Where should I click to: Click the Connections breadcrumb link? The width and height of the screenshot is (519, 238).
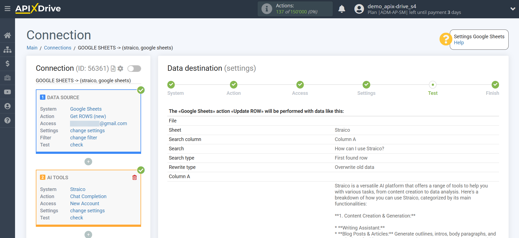[57, 48]
